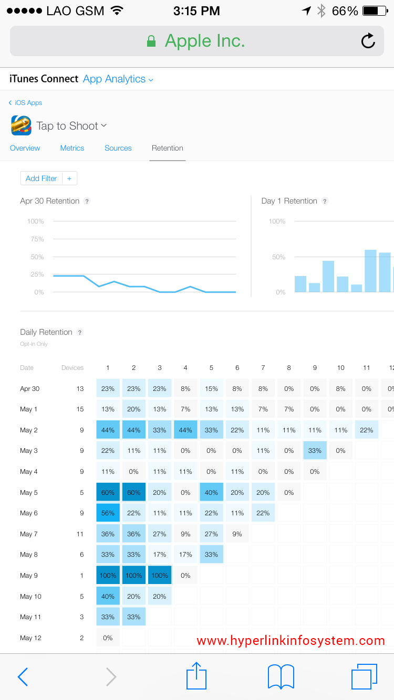Tap the 27% day 3 cell in May 7 row
This screenshot has width=394, height=700.
click(x=160, y=534)
